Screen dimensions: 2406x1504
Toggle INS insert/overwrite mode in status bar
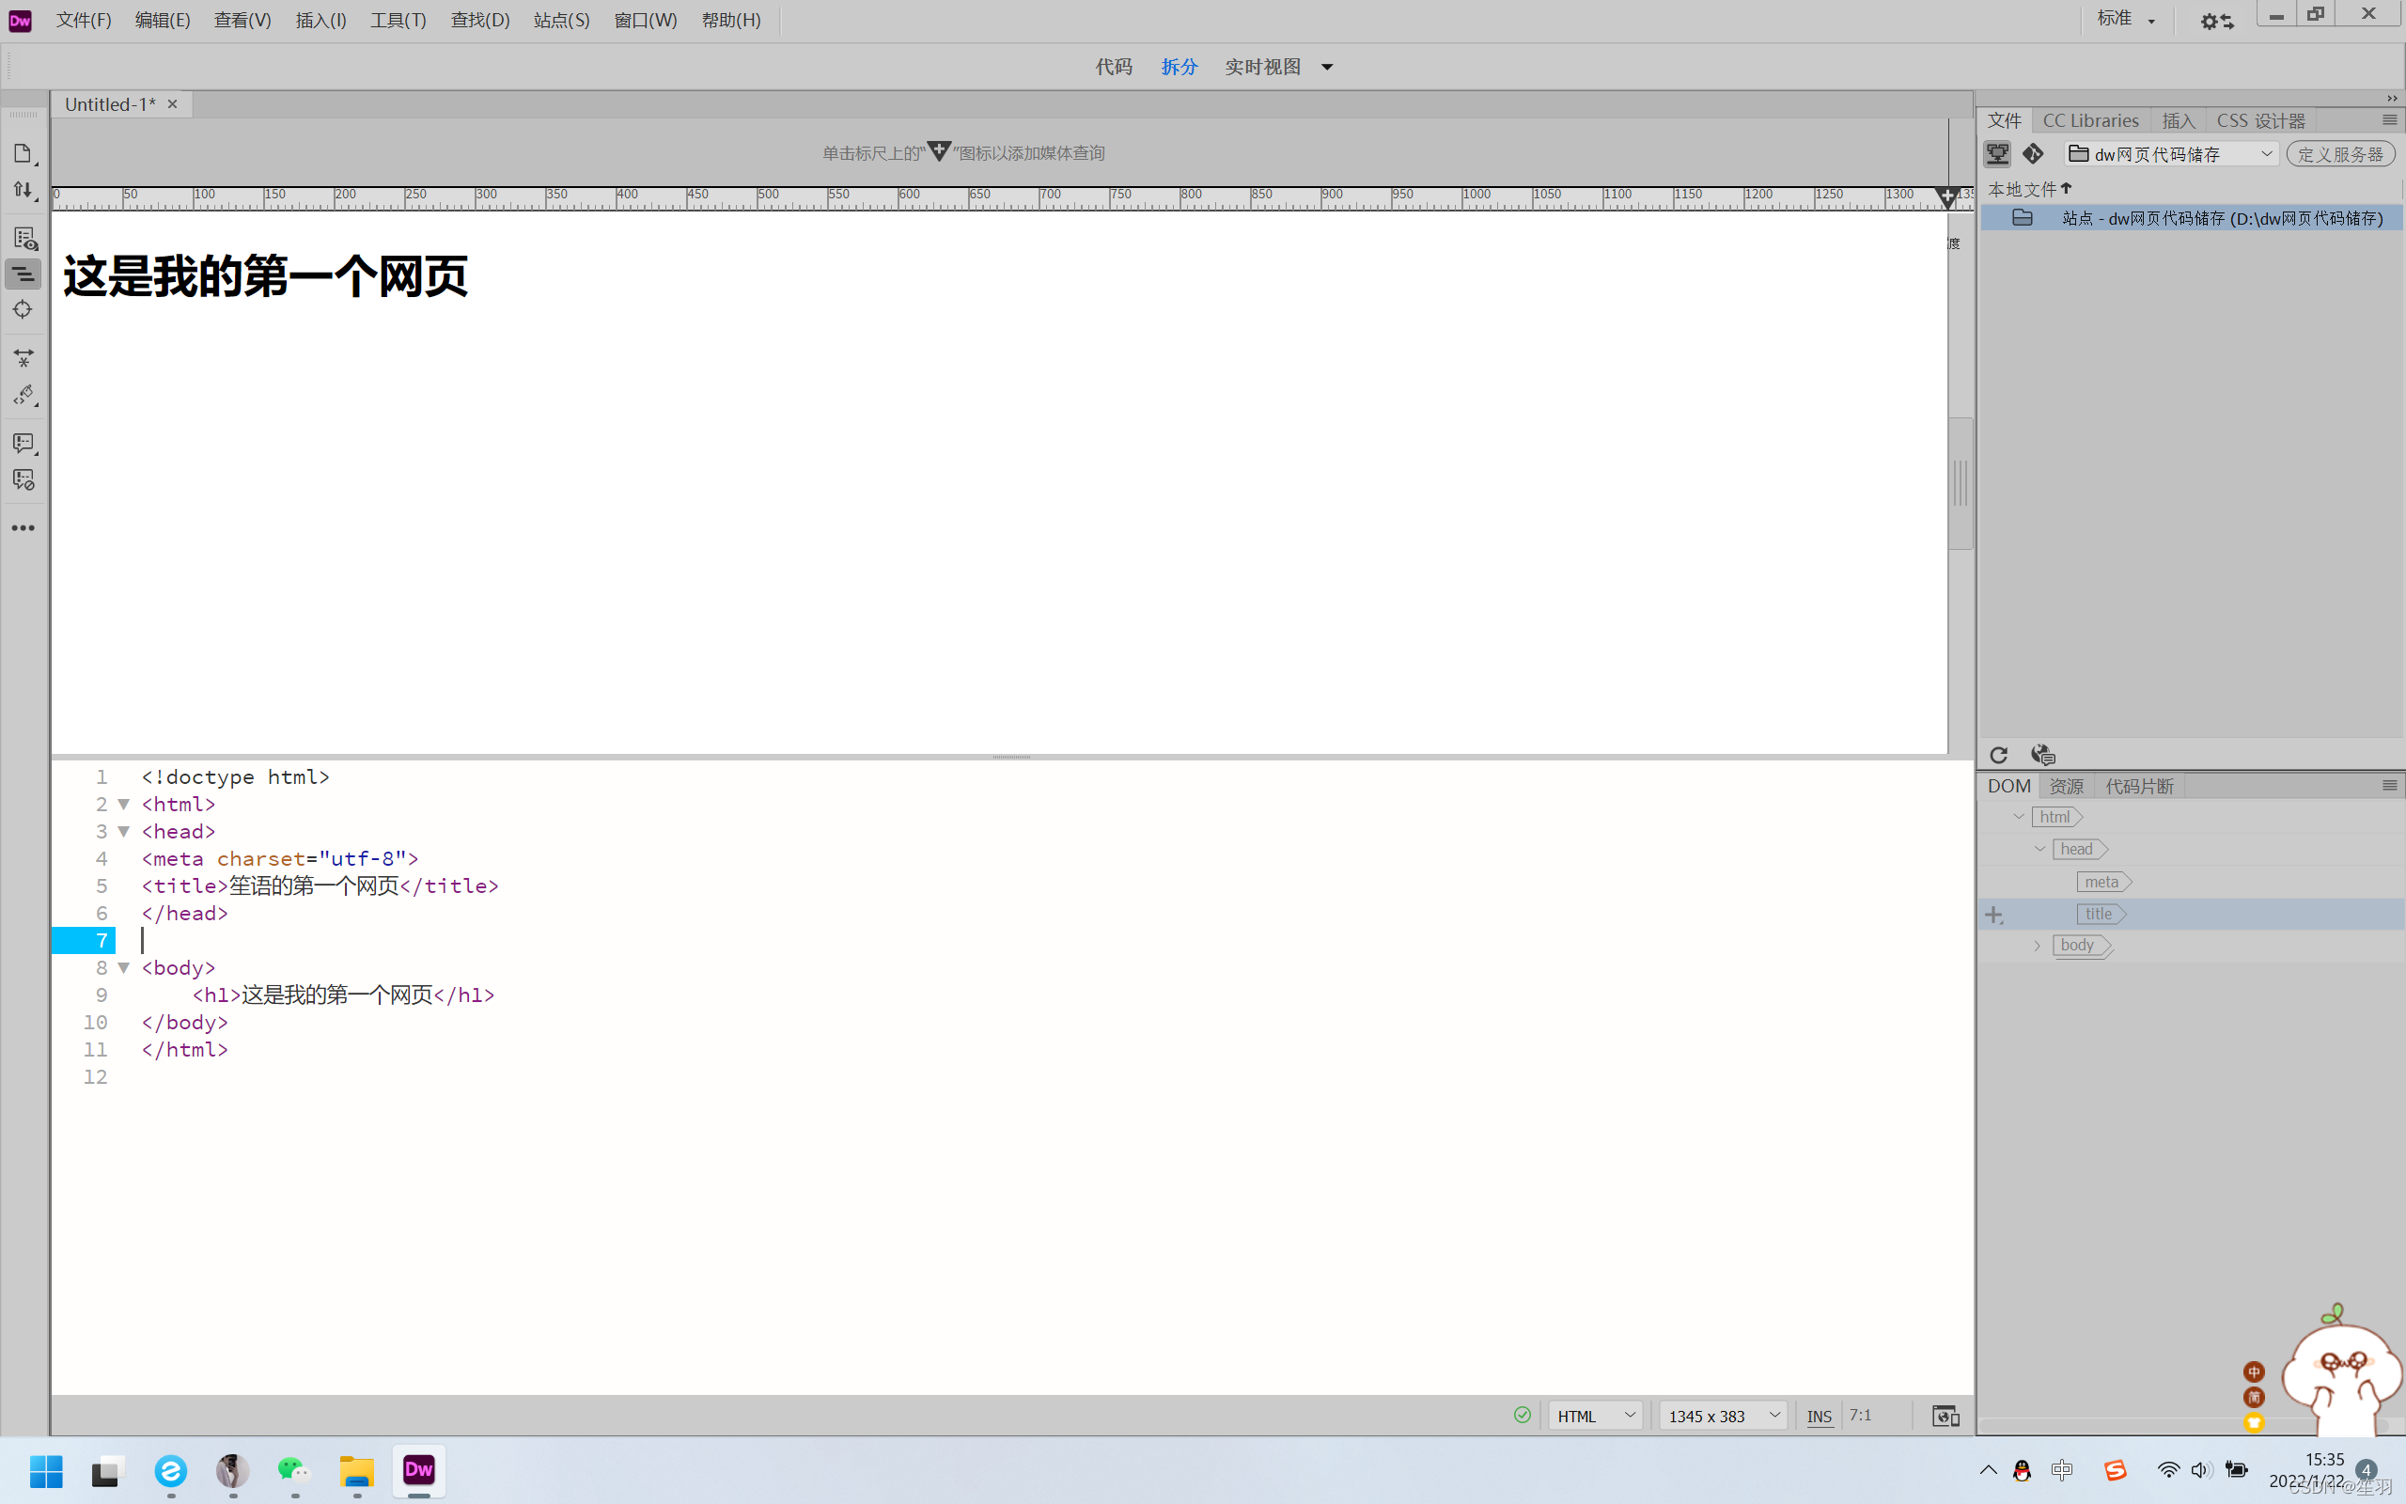[x=1819, y=1416]
